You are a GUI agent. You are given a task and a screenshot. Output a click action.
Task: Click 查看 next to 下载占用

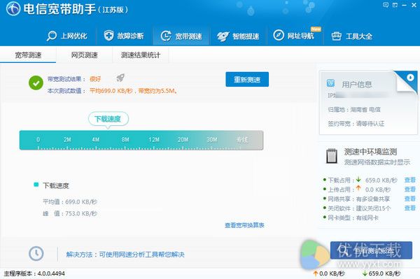pos(409,180)
